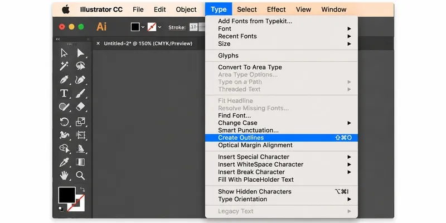
Task: Activate the Hand tool
Action: [x=64, y=176]
